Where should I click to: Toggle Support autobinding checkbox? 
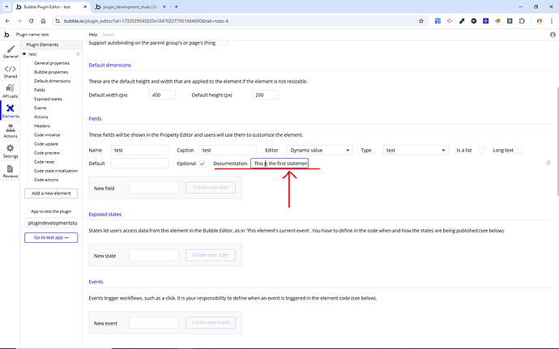pos(224,43)
